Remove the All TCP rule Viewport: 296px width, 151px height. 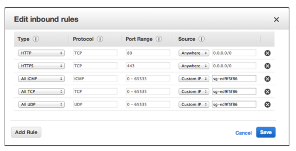coord(267,91)
